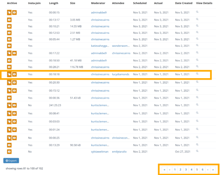Go to the last page of results
This screenshot has height=175, width=223.
[x=213, y=170]
